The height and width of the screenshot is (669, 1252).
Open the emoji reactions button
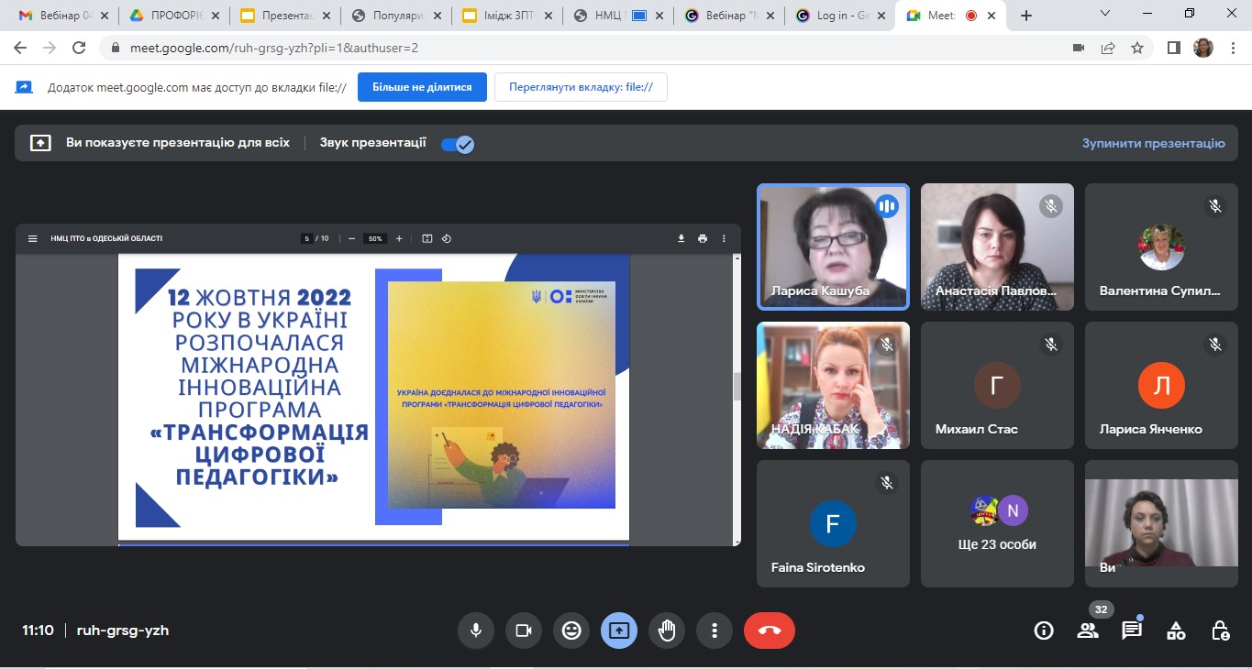click(x=571, y=631)
